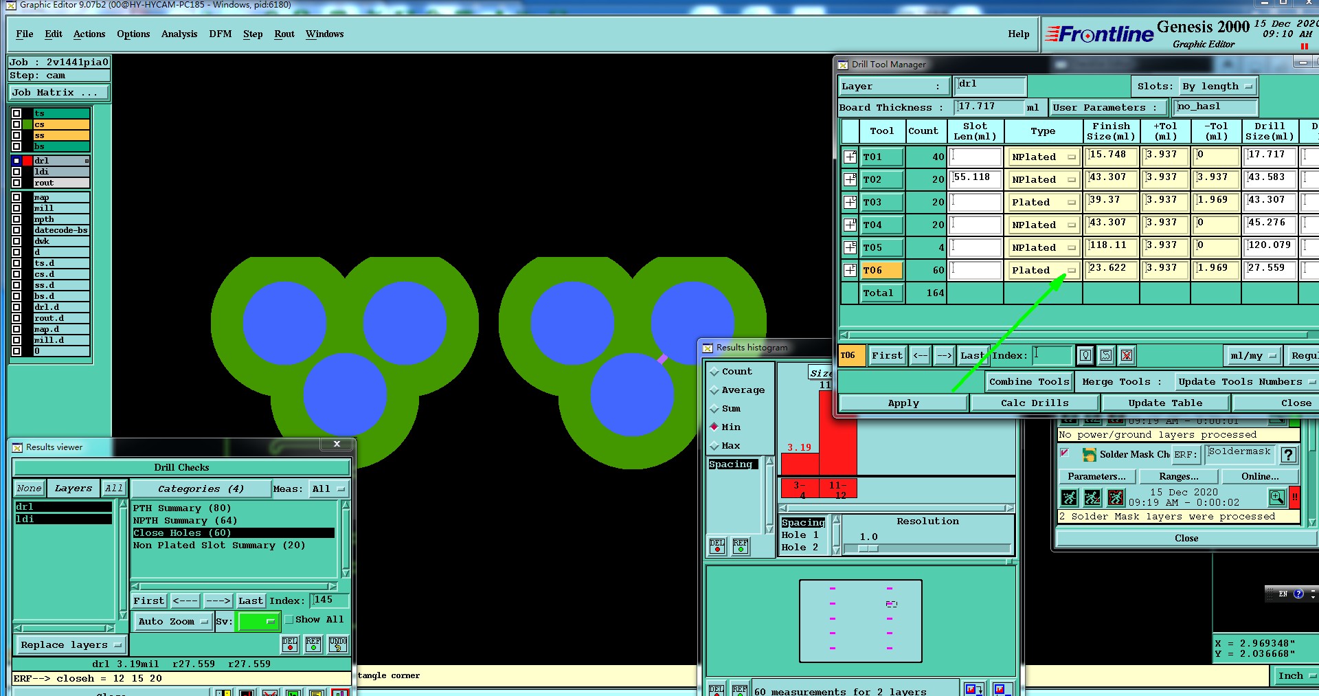Viewport: 1319px width, 696px height.
Task: Click DEL icon in Results viewer
Action: point(290,644)
